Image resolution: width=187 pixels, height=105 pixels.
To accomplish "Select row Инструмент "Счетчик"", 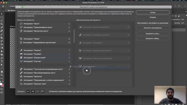I will [x=45, y=62].
